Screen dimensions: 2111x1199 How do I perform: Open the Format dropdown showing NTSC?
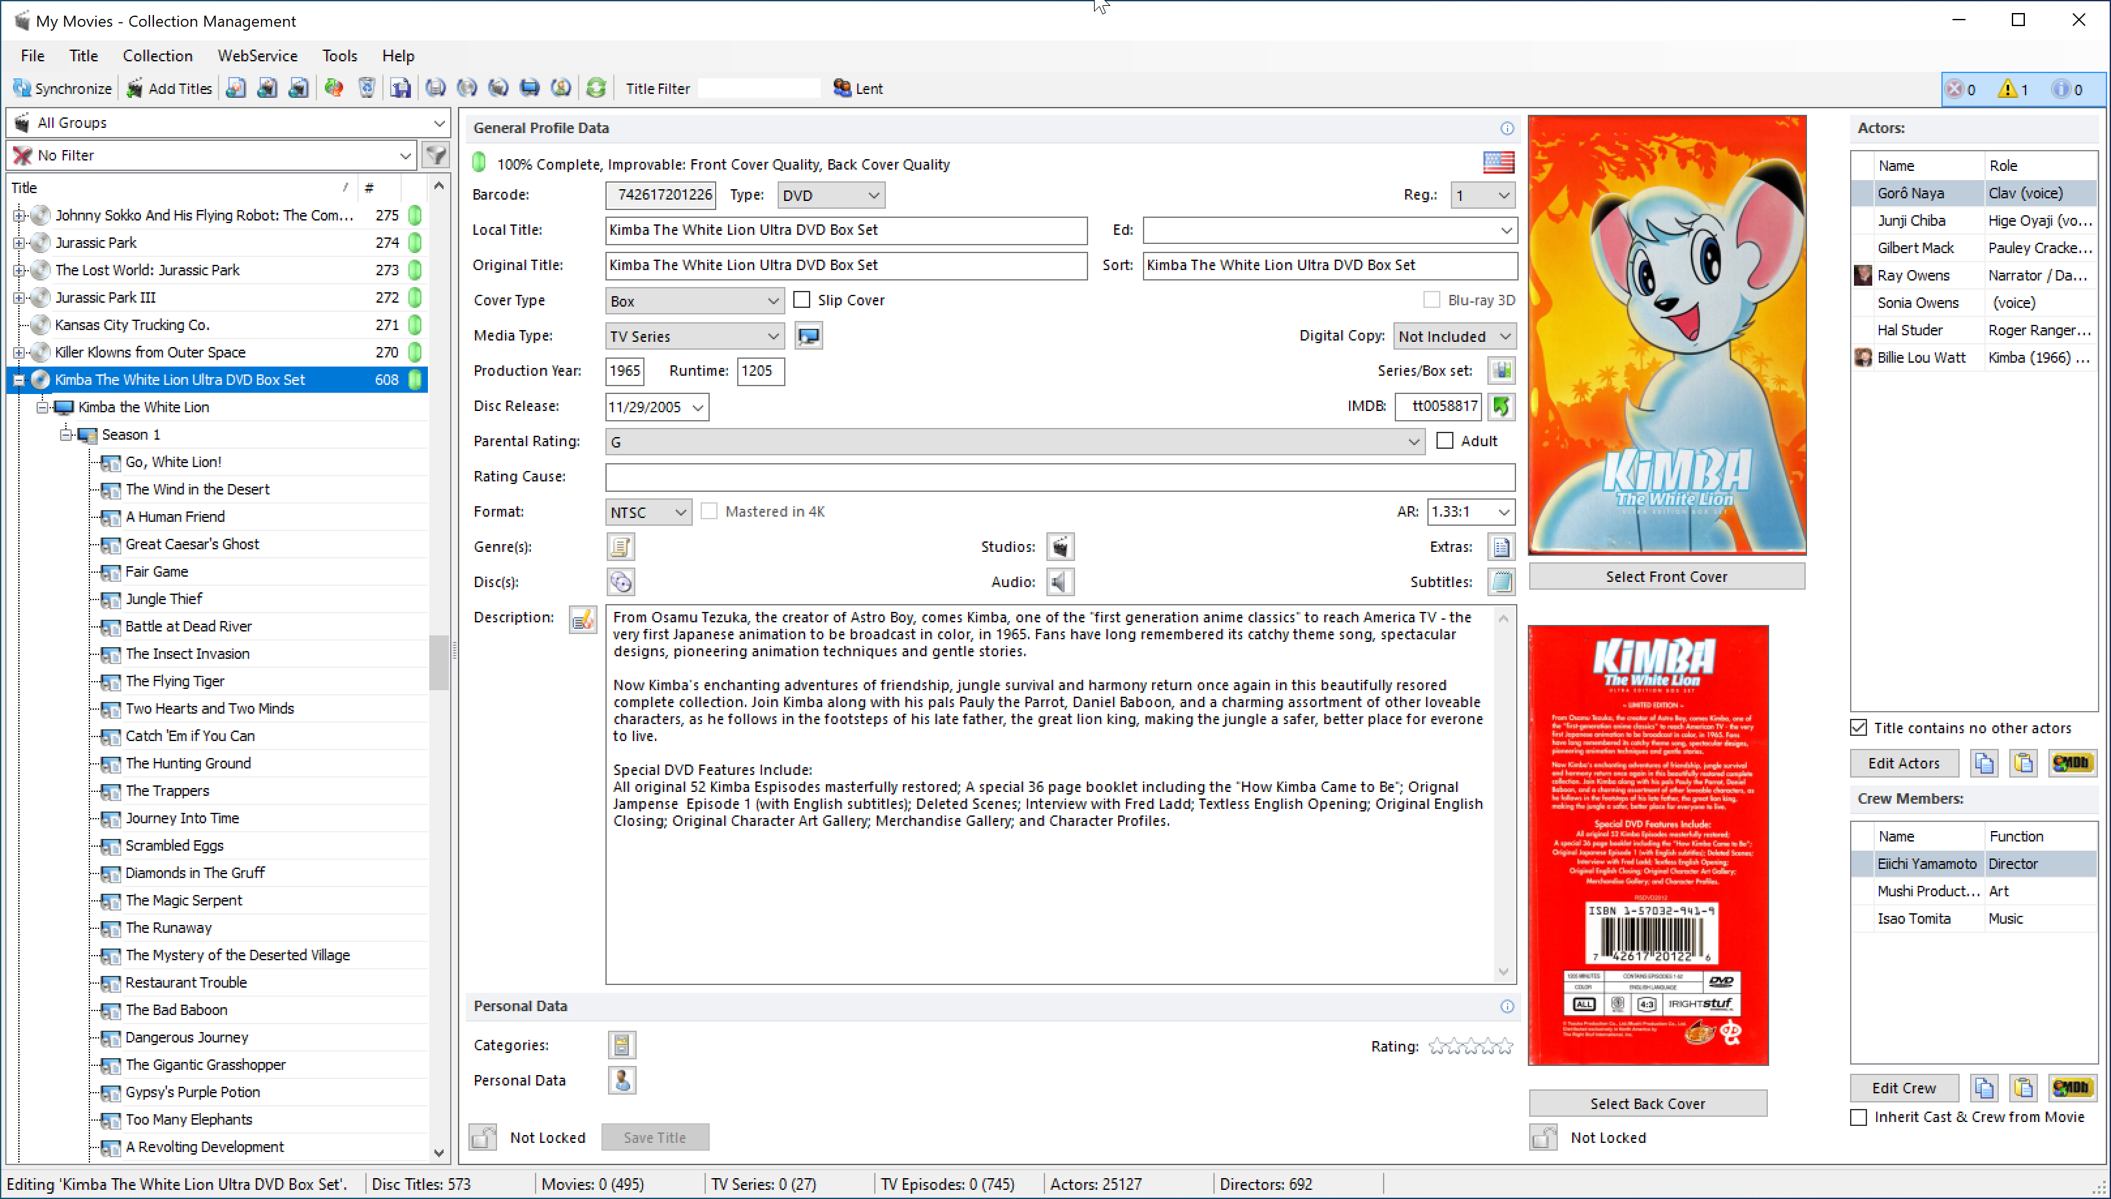(x=648, y=512)
